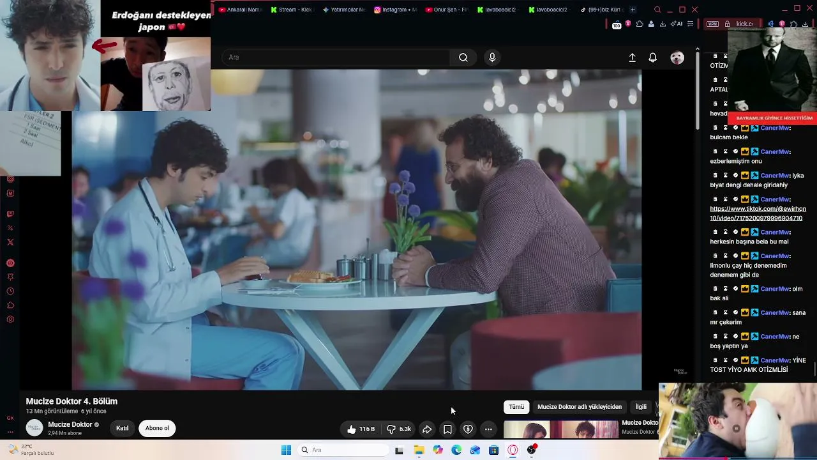Open browser downloads arrow icon
The image size is (817, 460).
(663, 24)
